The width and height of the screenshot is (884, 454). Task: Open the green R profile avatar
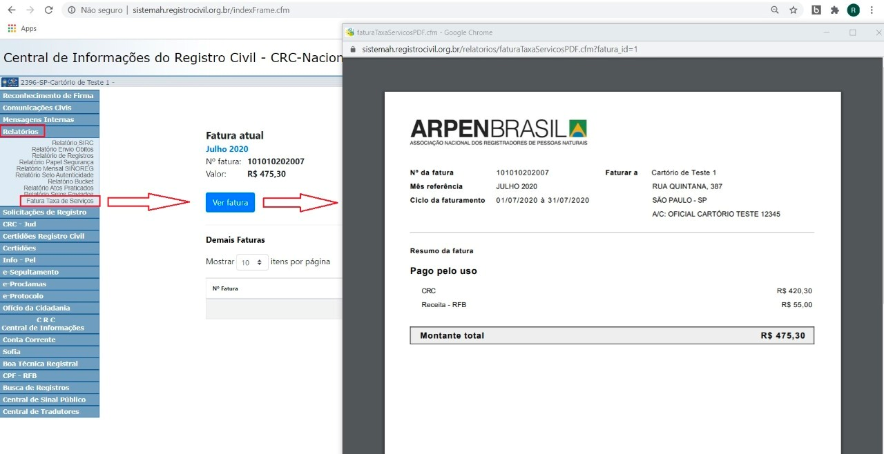854,10
